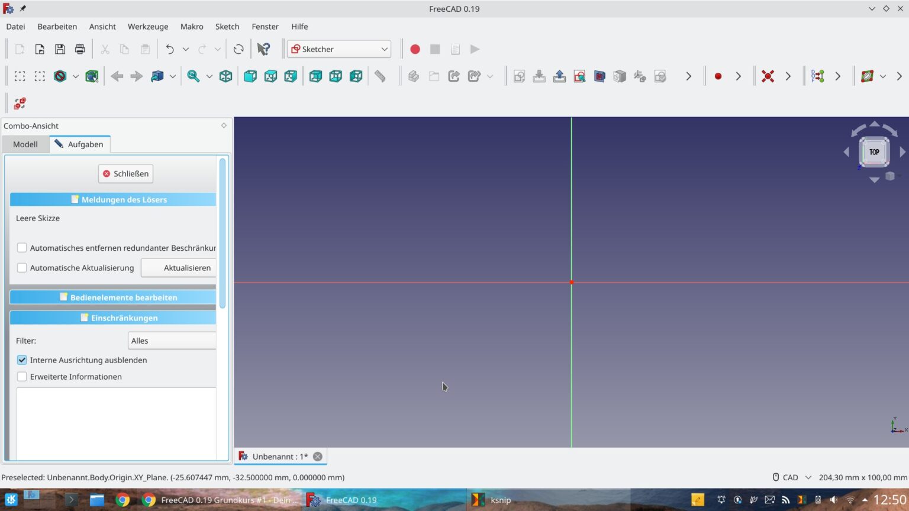Click the Schließen button

coord(126,174)
